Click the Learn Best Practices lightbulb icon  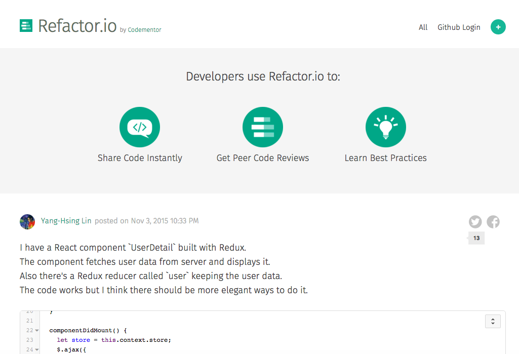(385, 127)
